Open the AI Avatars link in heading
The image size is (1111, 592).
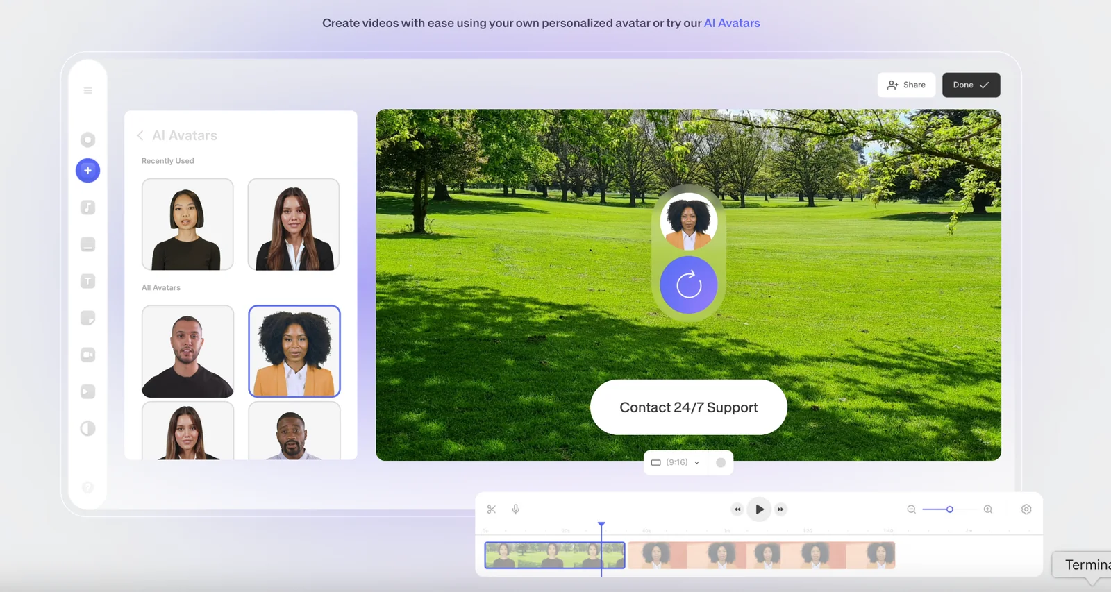coord(732,23)
